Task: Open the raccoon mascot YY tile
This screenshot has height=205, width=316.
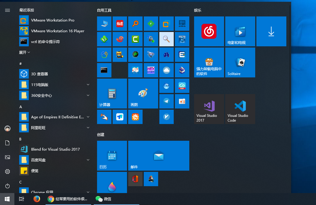Action: (120, 54)
